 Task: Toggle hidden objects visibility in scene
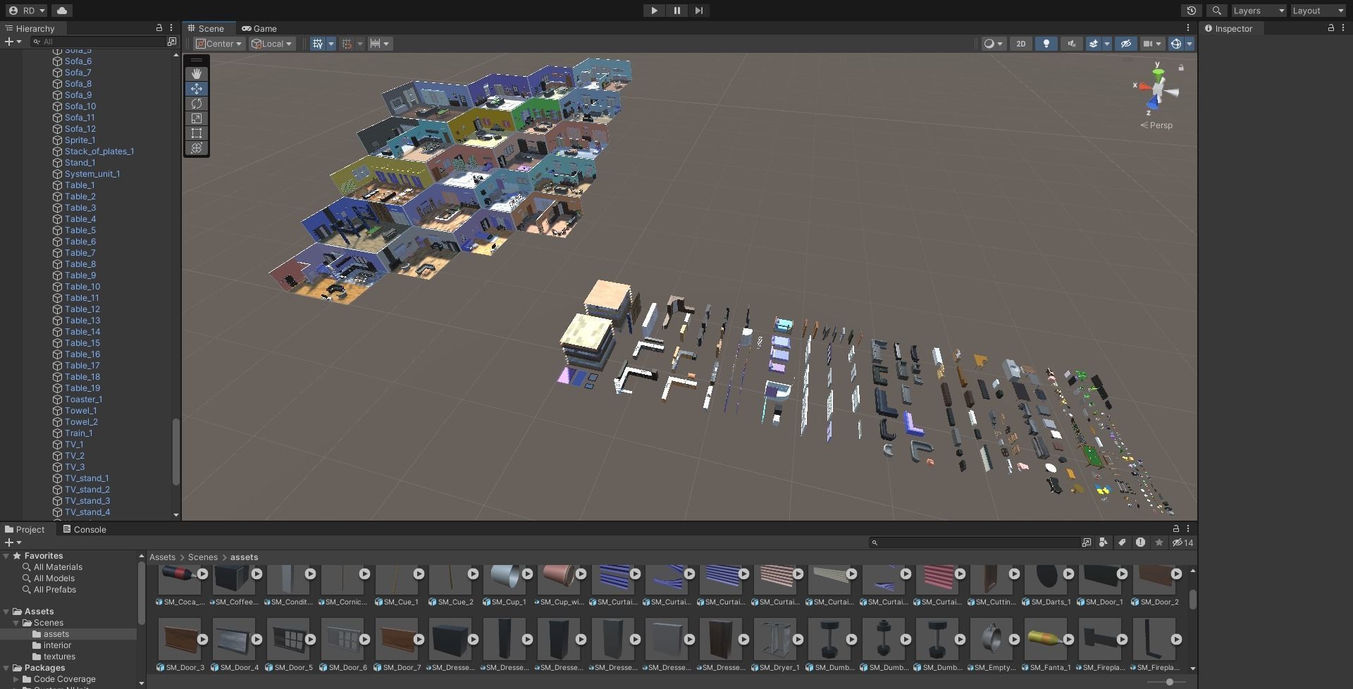(1126, 44)
